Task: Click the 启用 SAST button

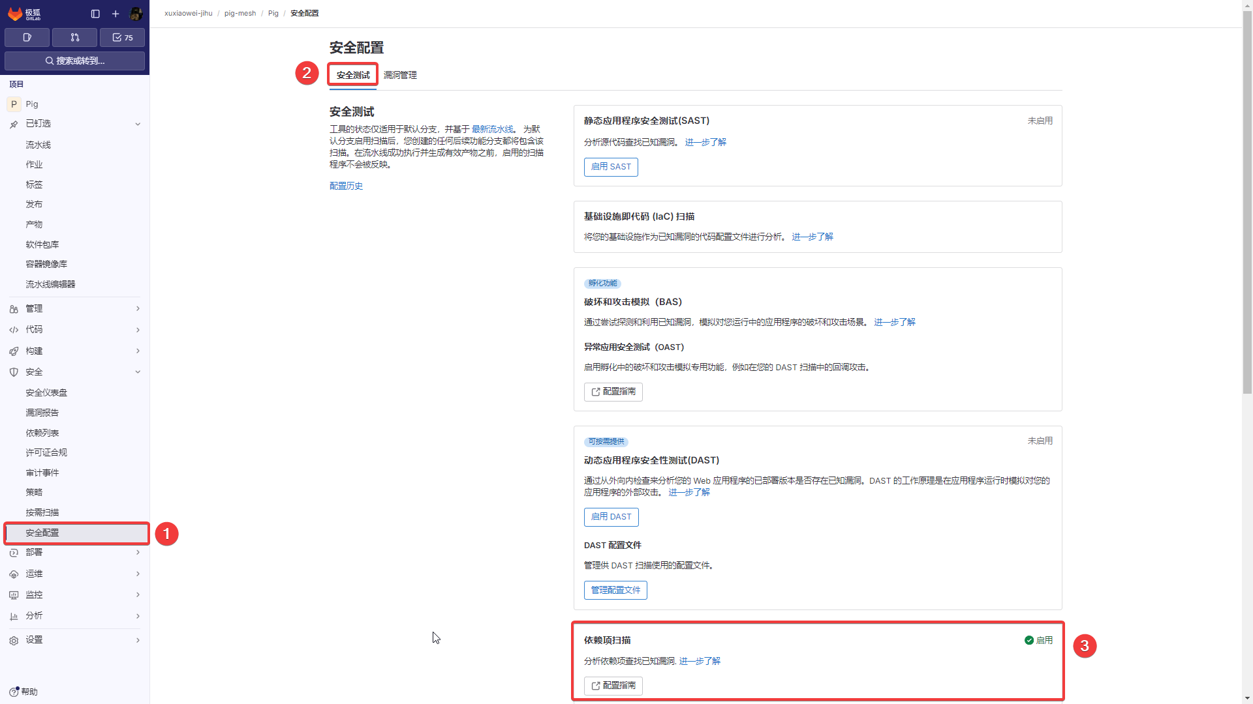Action: [610, 167]
